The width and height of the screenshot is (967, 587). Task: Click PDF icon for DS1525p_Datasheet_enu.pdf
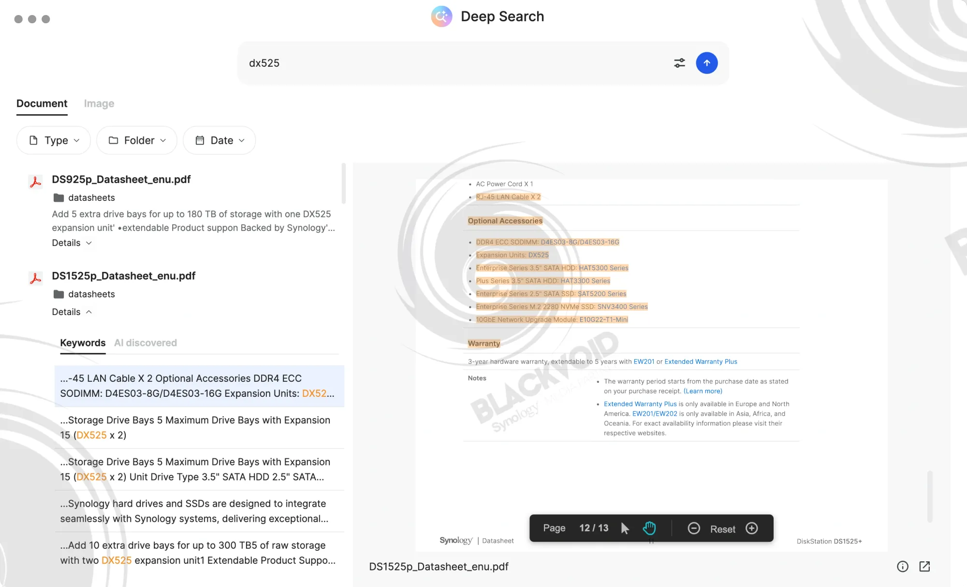(35, 278)
